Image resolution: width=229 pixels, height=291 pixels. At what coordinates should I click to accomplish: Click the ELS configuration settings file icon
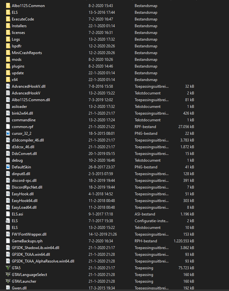8,221
